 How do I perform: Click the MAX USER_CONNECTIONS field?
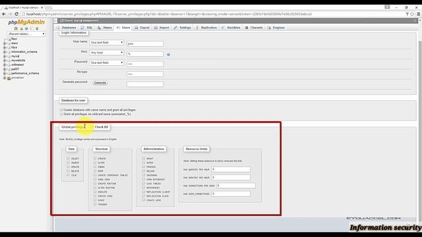[x=231, y=194]
